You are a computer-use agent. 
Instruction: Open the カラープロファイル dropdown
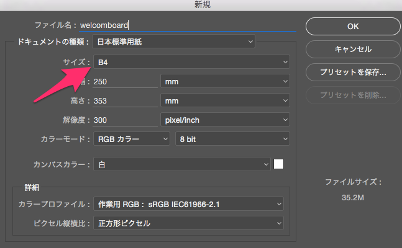[188, 204]
